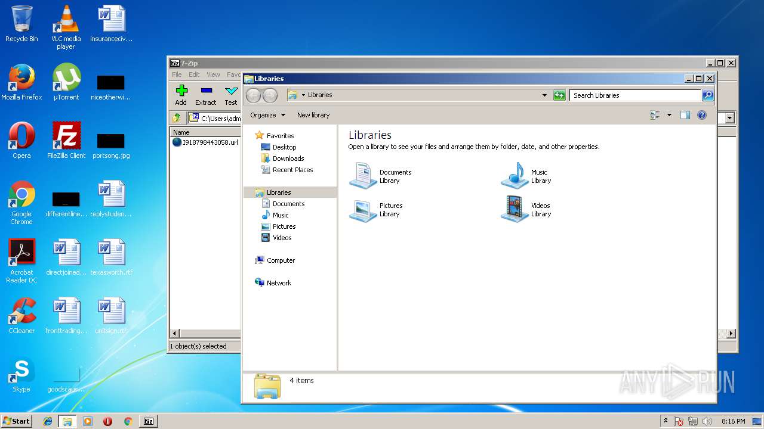Go back in the Libraries window
This screenshot has width=764, height=429.
pos(253,95)
